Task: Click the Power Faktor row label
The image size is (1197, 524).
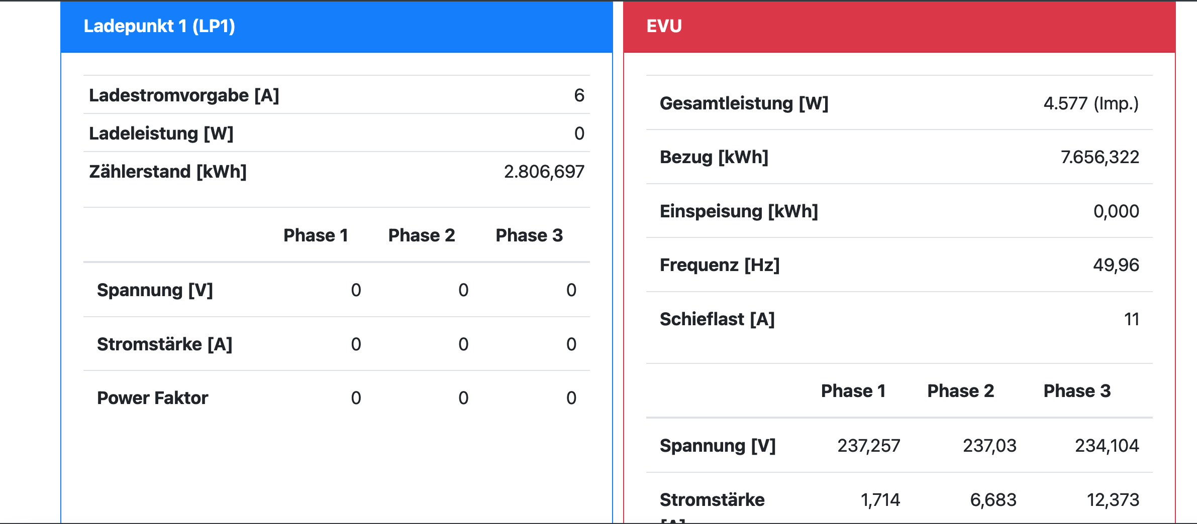Action: point(152,398)
